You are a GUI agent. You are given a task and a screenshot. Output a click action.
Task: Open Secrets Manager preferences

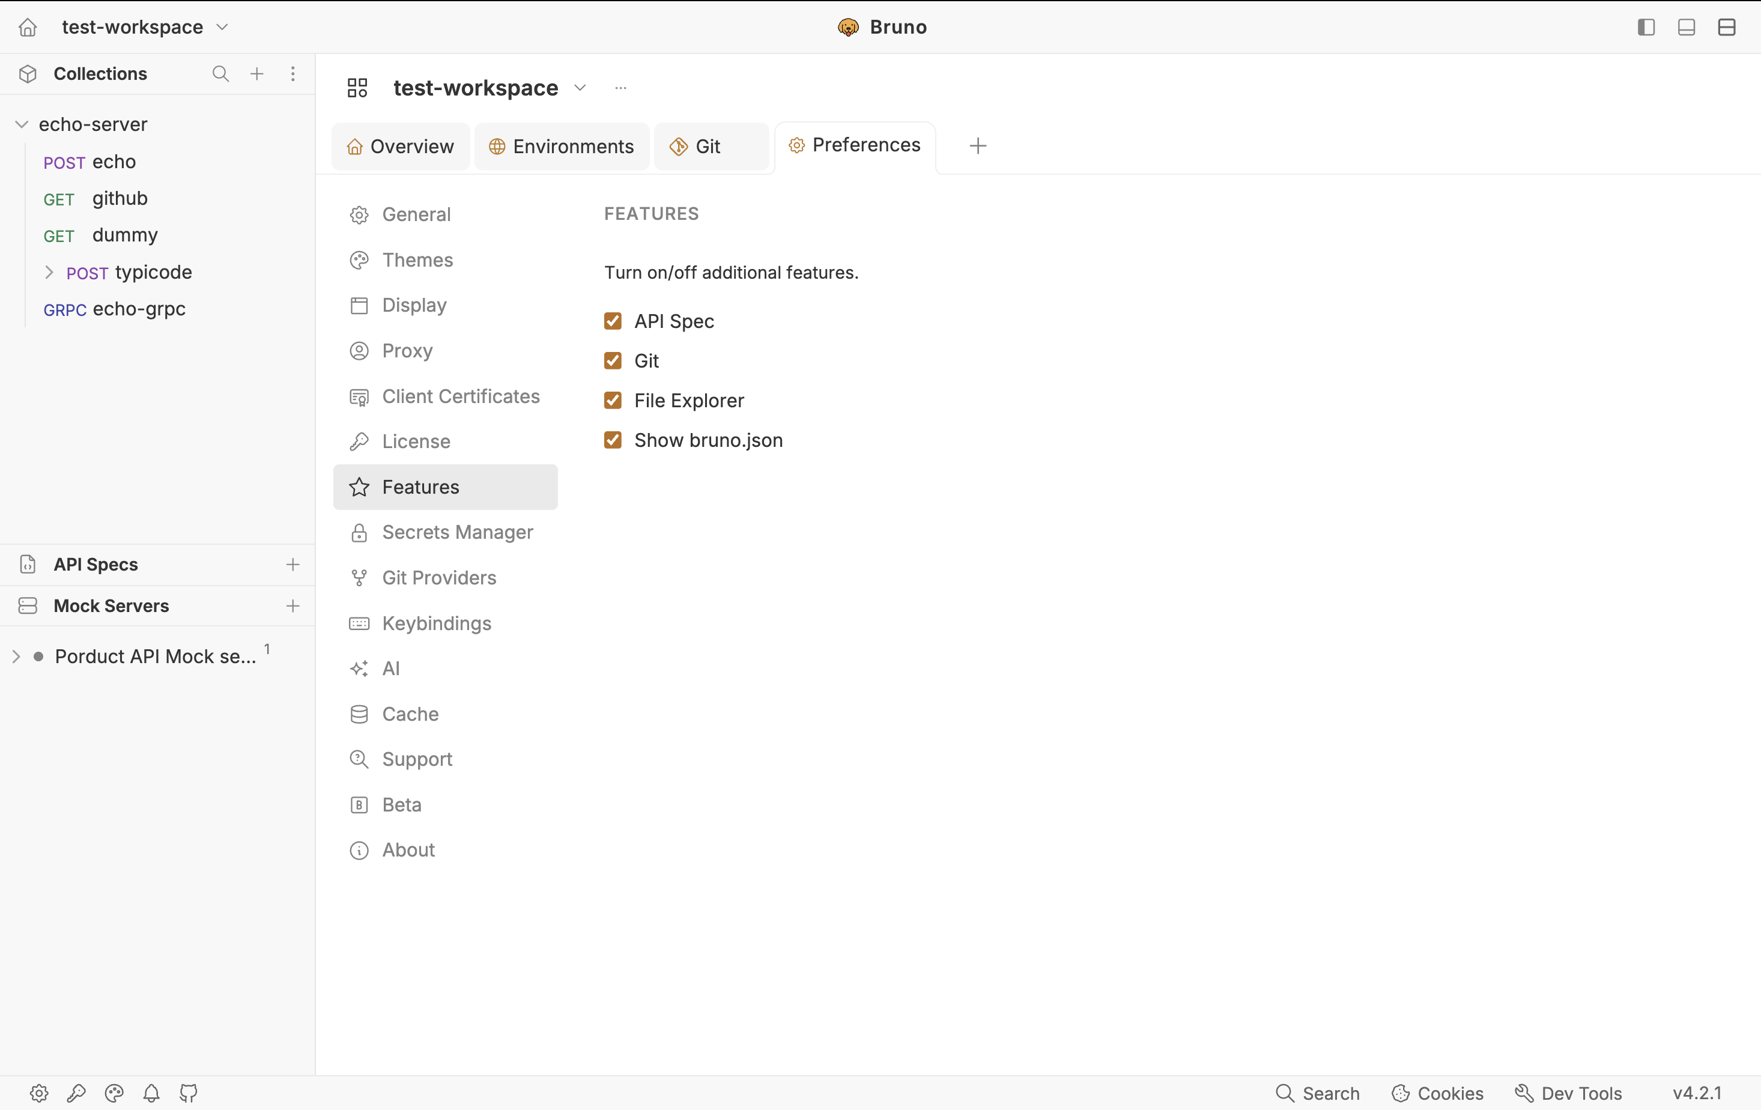pos(446,532)
